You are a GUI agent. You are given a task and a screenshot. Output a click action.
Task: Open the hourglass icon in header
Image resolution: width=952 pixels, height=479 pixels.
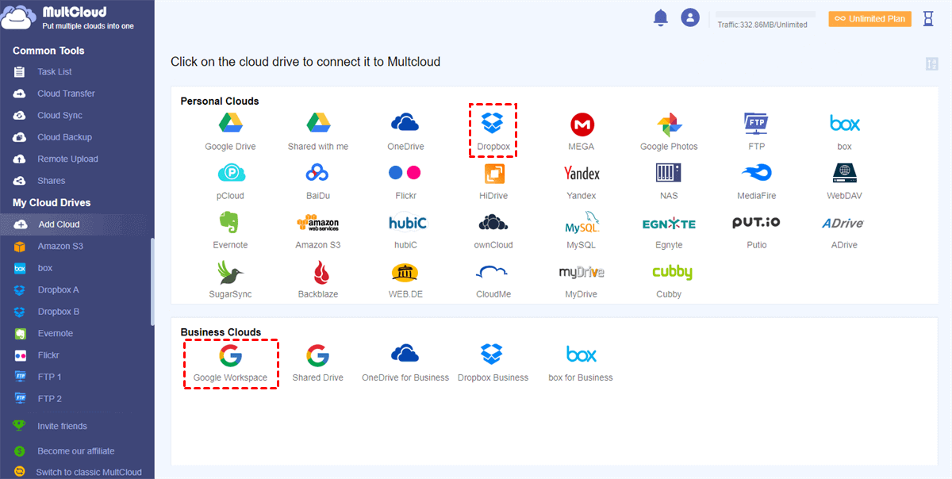[x=928, y=19]
